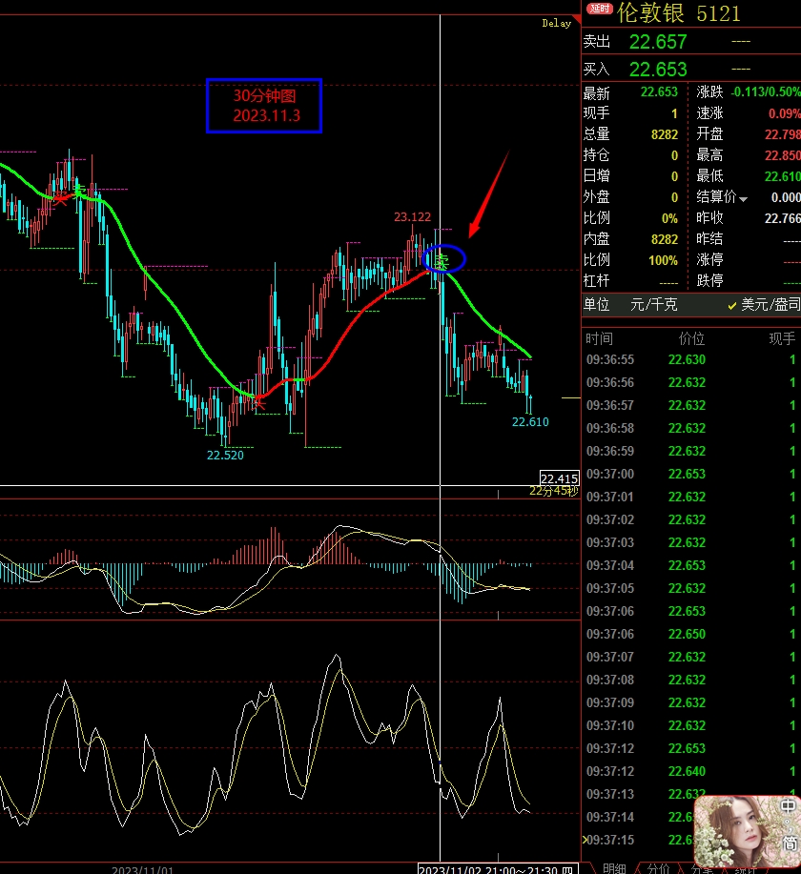Click the 时间 column header
This screenshot has height=874, width=801.
point(600,339)
